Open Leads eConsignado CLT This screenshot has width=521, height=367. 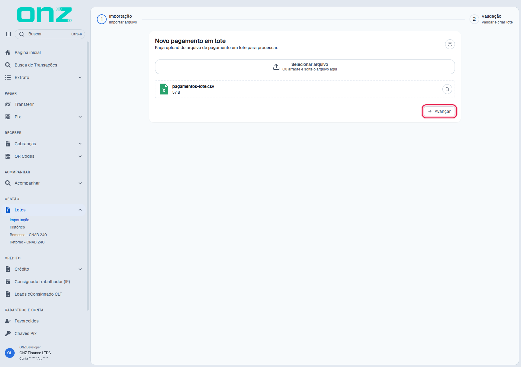click(x=38, y=294)
